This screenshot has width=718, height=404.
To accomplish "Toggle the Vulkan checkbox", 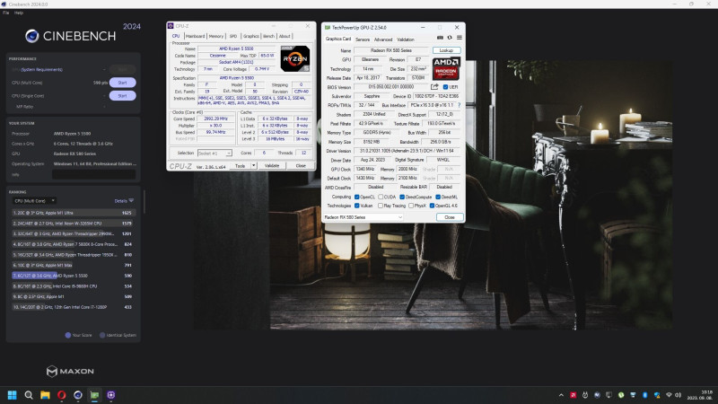I will click(x=356, y=206).
